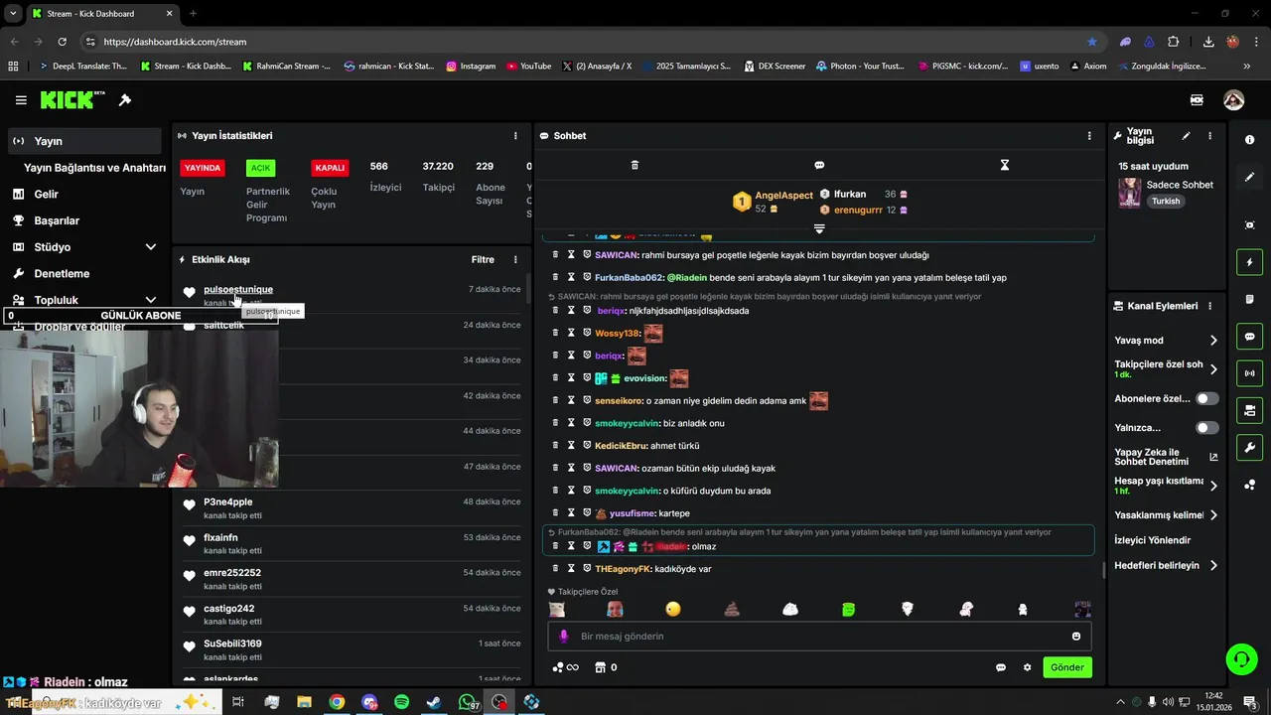Focus the 'Bir mesaj gönderin' input field
This screenshot has height=715, width=1271.
[819, 637]
